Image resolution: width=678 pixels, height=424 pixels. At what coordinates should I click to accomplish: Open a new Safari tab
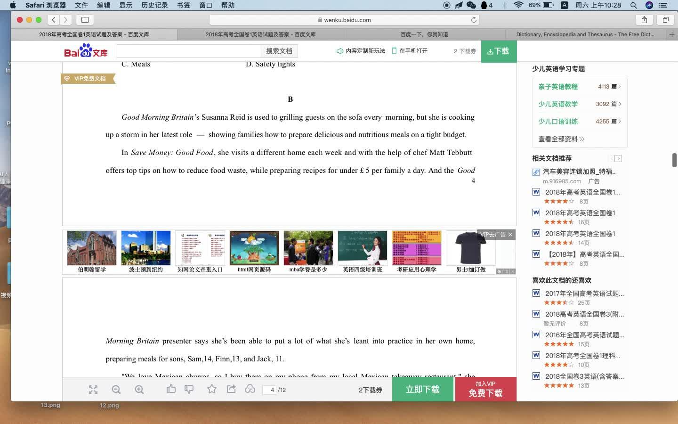click(672, 34)
